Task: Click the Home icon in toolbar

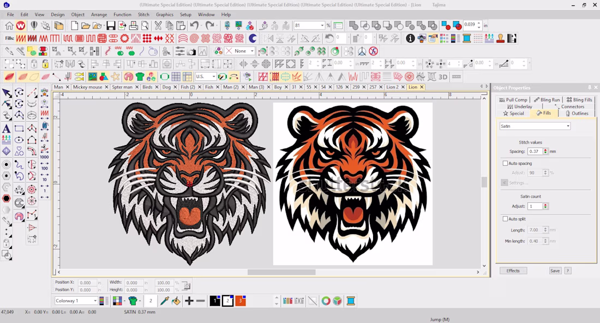Action: click(9, 26)
